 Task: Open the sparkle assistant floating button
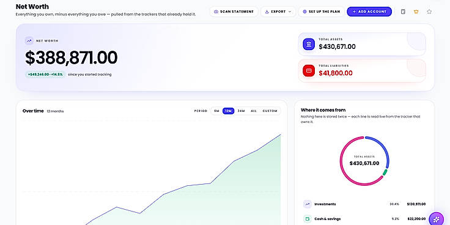(x=436, y=219)
